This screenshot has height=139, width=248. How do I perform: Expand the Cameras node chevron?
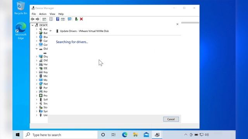pos(36,41)
